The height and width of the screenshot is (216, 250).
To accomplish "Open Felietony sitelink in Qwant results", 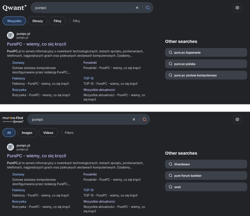I will pyautogui.click(x=19, y=78).
